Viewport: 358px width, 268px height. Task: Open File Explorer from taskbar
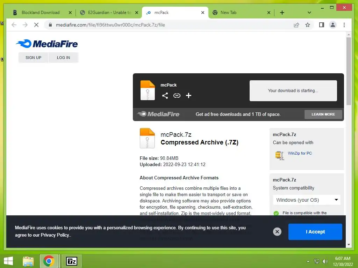point(28,261)
